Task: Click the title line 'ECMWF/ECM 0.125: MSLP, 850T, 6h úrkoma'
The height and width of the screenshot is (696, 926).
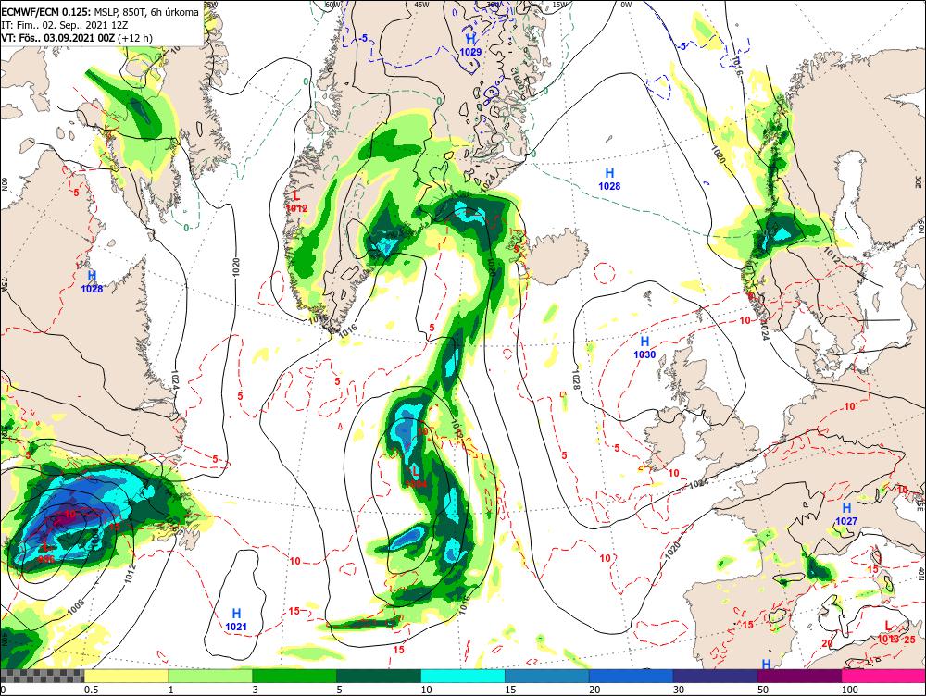Action: (100, 11)
